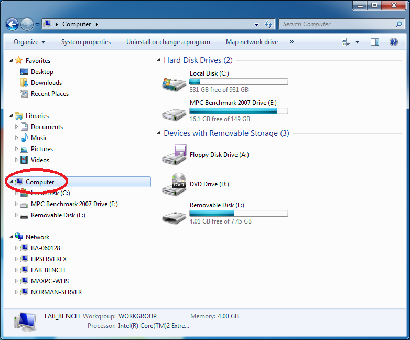
Task: Open System properties
Action: tap(86, 42)
